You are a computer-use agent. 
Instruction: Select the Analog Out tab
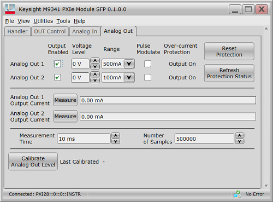tap(118, 31)
